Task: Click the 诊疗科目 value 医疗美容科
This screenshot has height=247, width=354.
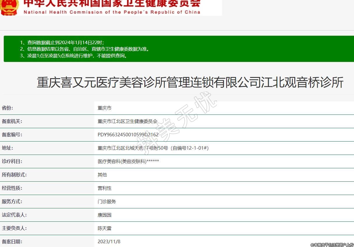Action: pos(128,162)
